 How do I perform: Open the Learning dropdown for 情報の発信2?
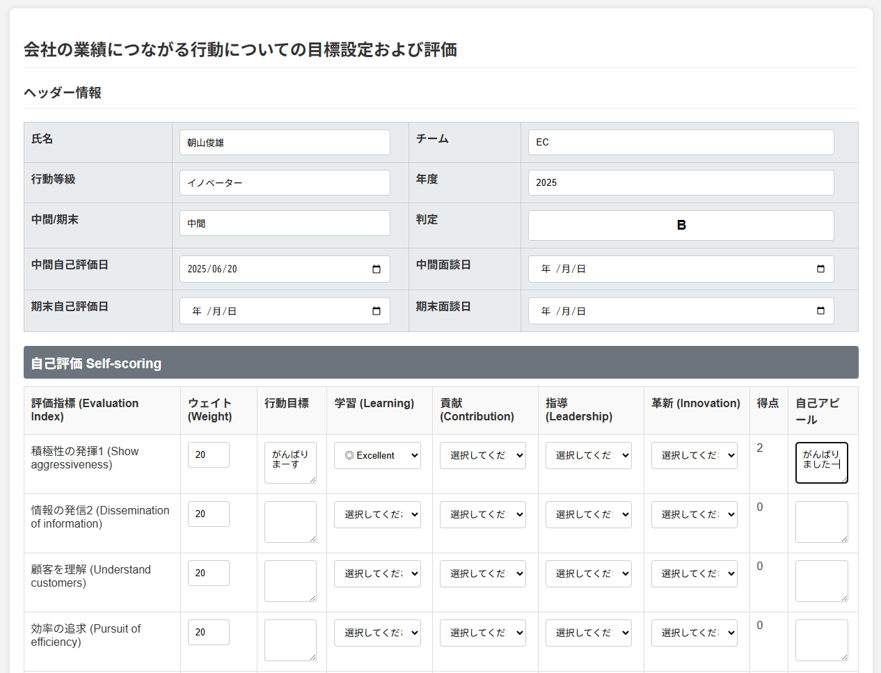point(377,514)
